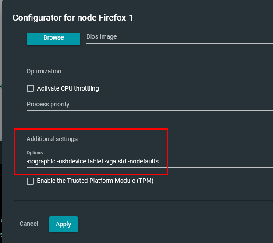The image size is (273, 243).
Task: Click the Additional settings heading
Action: pos(52,139)
